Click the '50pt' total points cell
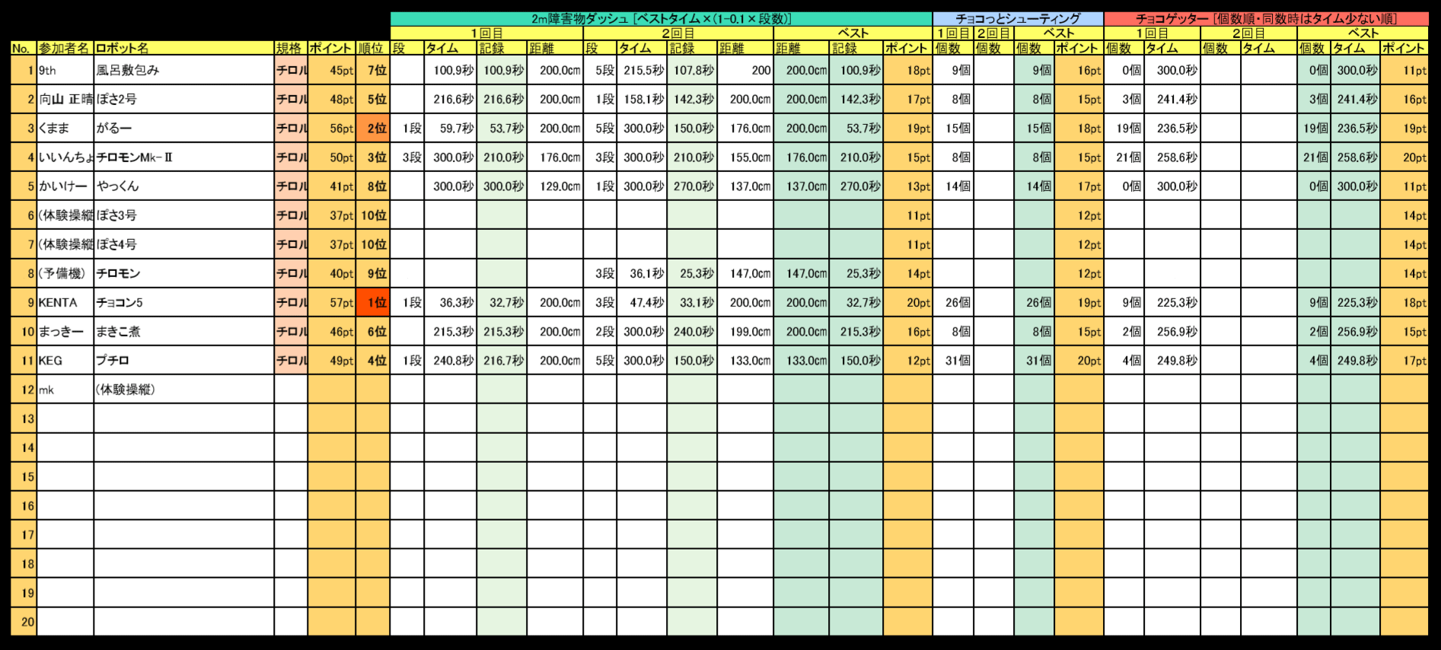This screenshot has height=650, width=1441. [332, 157]
